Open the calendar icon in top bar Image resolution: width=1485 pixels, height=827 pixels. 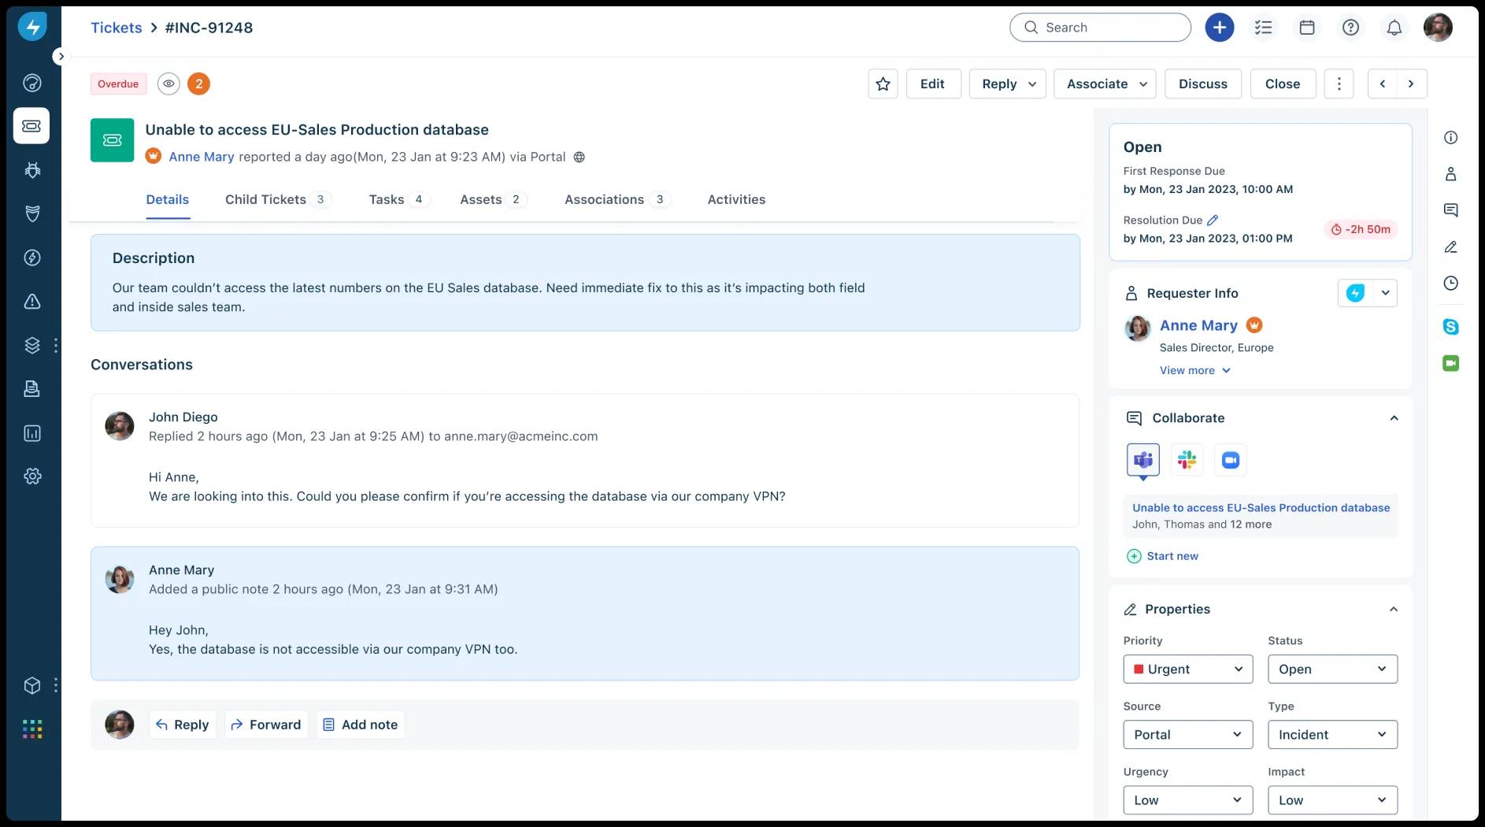[x=1307, y=28]
